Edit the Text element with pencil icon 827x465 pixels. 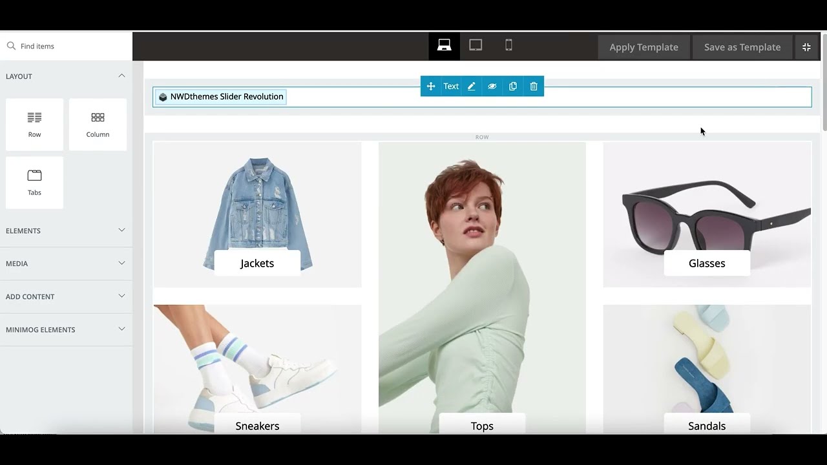pyautogui.click(x=472, y=86)
